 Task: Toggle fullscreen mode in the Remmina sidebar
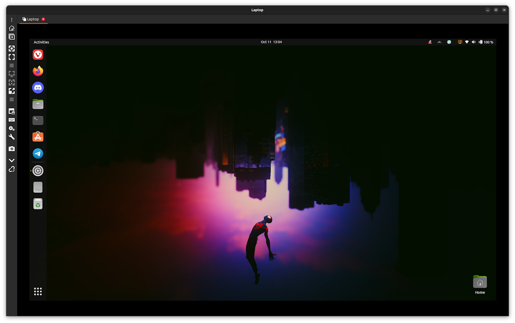[12, 57]
